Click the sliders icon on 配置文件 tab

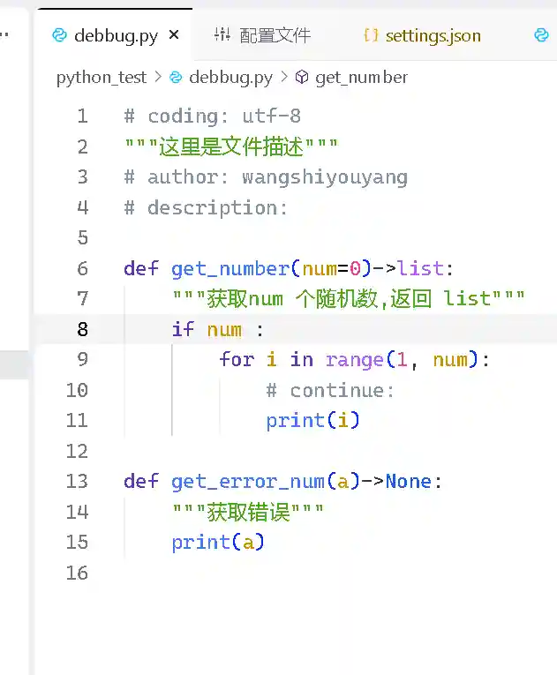click(222, 34)
